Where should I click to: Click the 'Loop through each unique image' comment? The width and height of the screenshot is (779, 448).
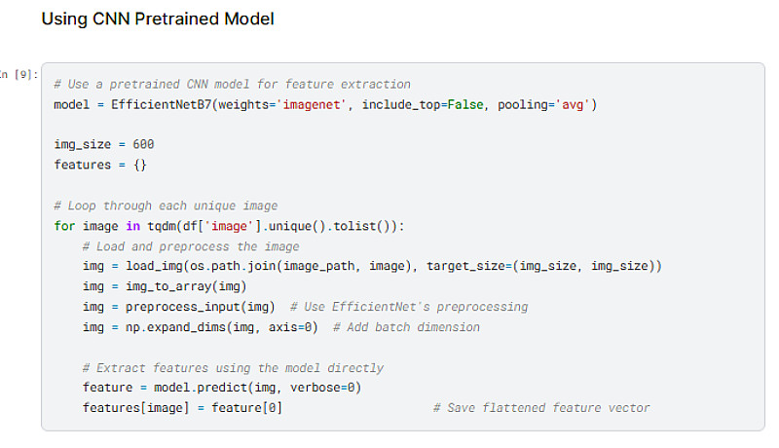167,205
